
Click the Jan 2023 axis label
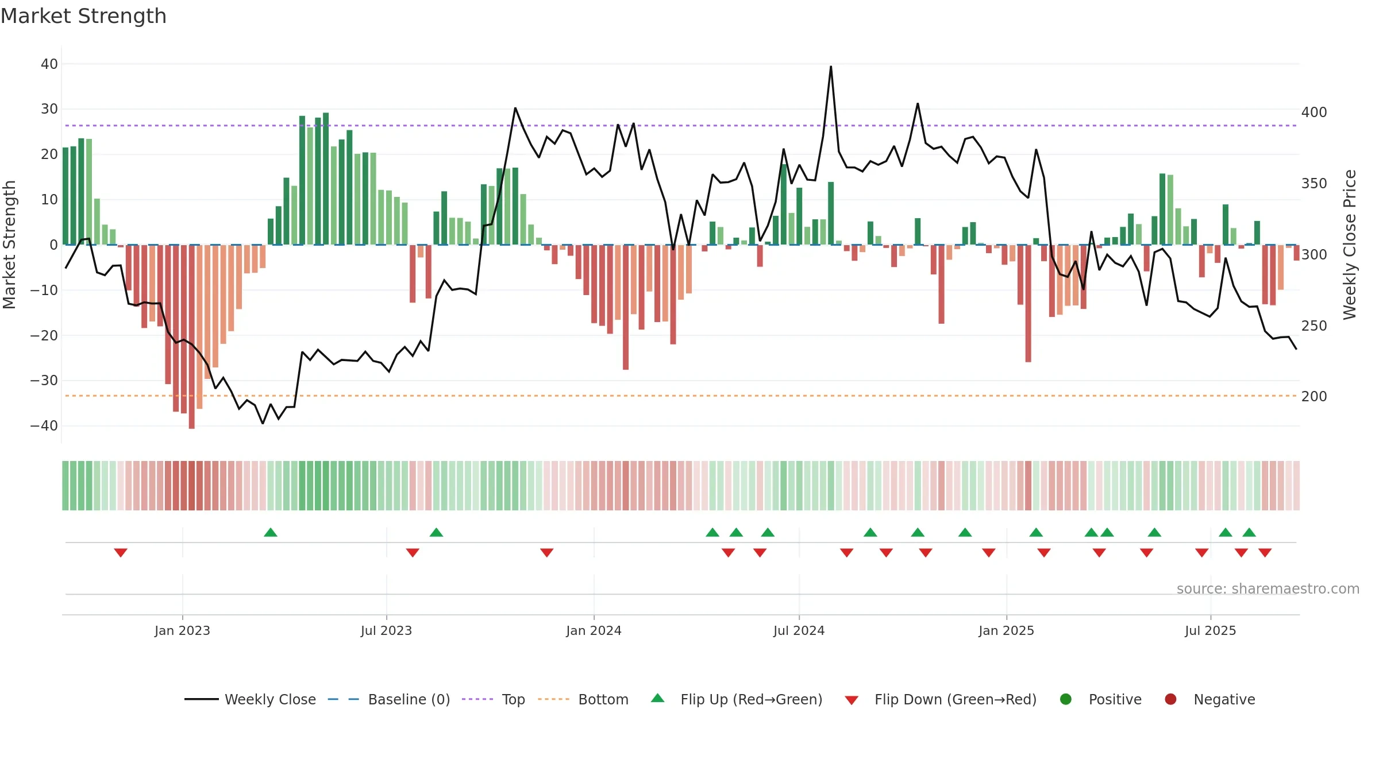(x=182, y=630)
